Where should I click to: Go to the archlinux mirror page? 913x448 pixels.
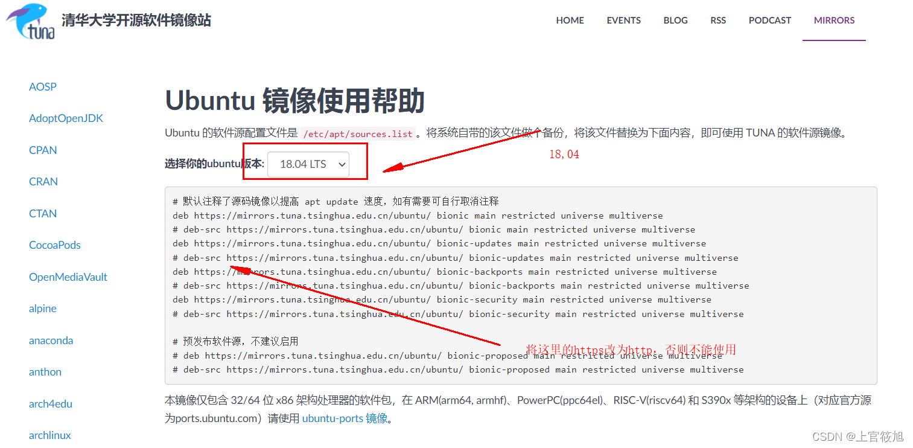coord(49,435)
